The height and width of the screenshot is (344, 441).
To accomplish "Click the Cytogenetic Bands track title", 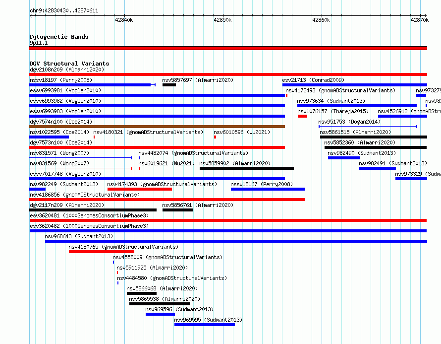I will point(59,37).
